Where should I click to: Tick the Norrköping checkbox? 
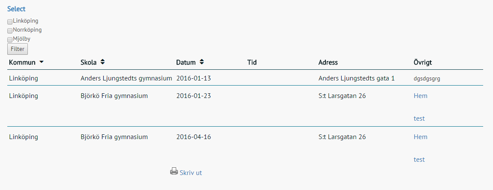10,31
